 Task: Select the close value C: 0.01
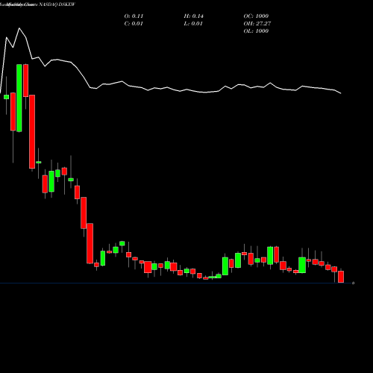point(134,23)
